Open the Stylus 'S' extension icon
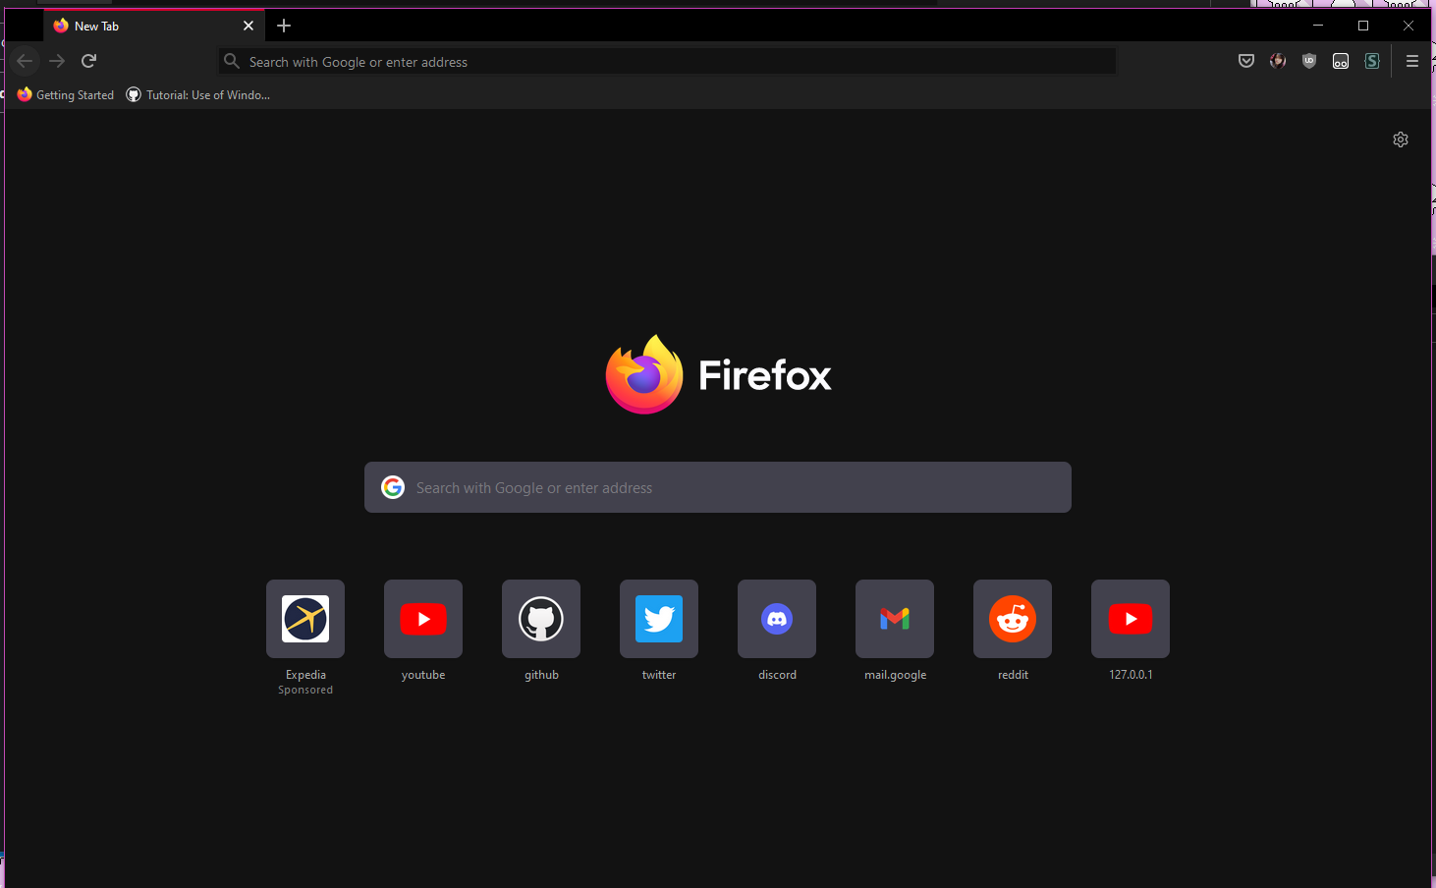The width and height of the screenshot is (1436, 888). click(1372, 61)
